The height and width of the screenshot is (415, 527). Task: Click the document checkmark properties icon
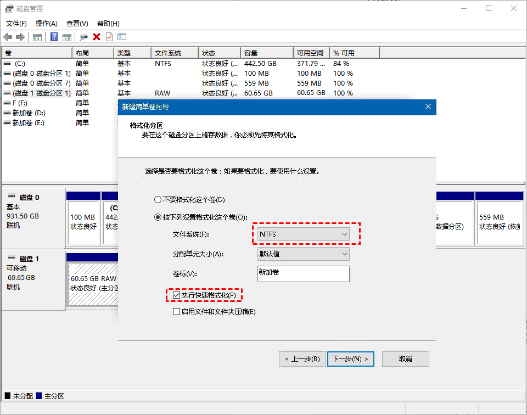[109, 37]
